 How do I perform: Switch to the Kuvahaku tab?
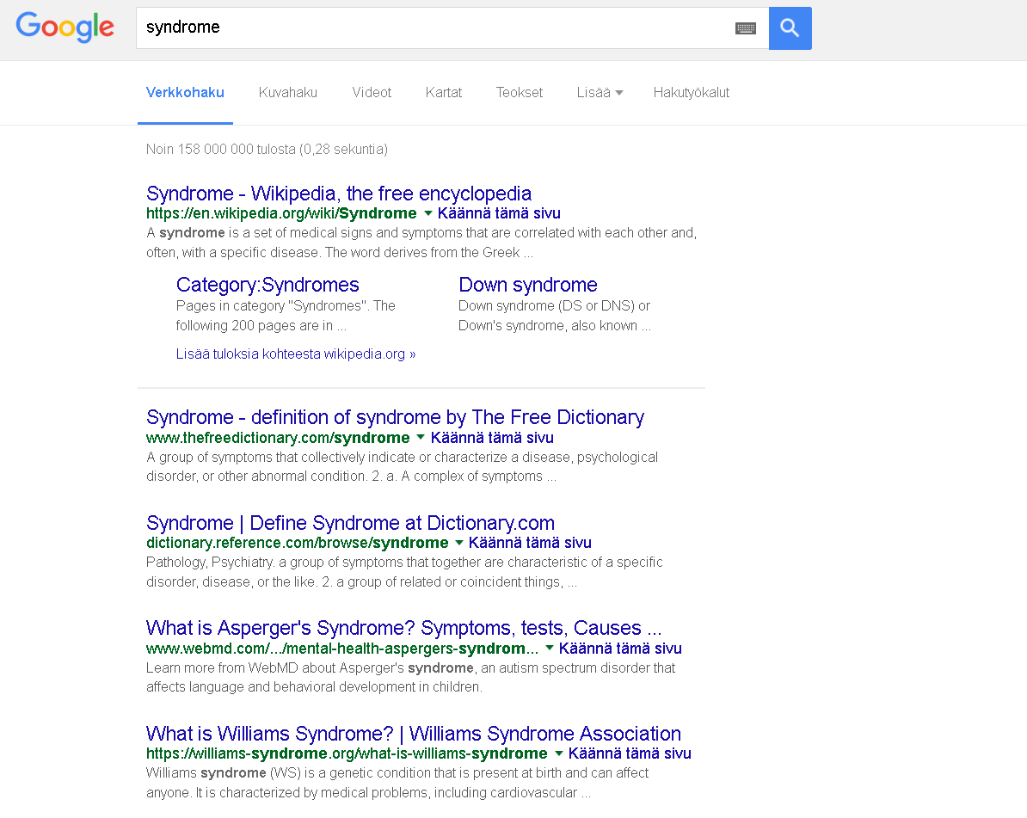[x=287, y=93]
